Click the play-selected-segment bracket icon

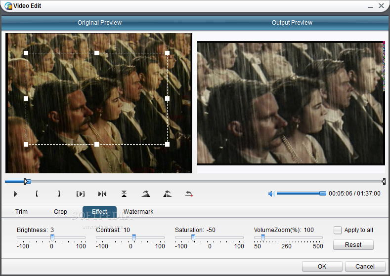[x=81, y=194]
